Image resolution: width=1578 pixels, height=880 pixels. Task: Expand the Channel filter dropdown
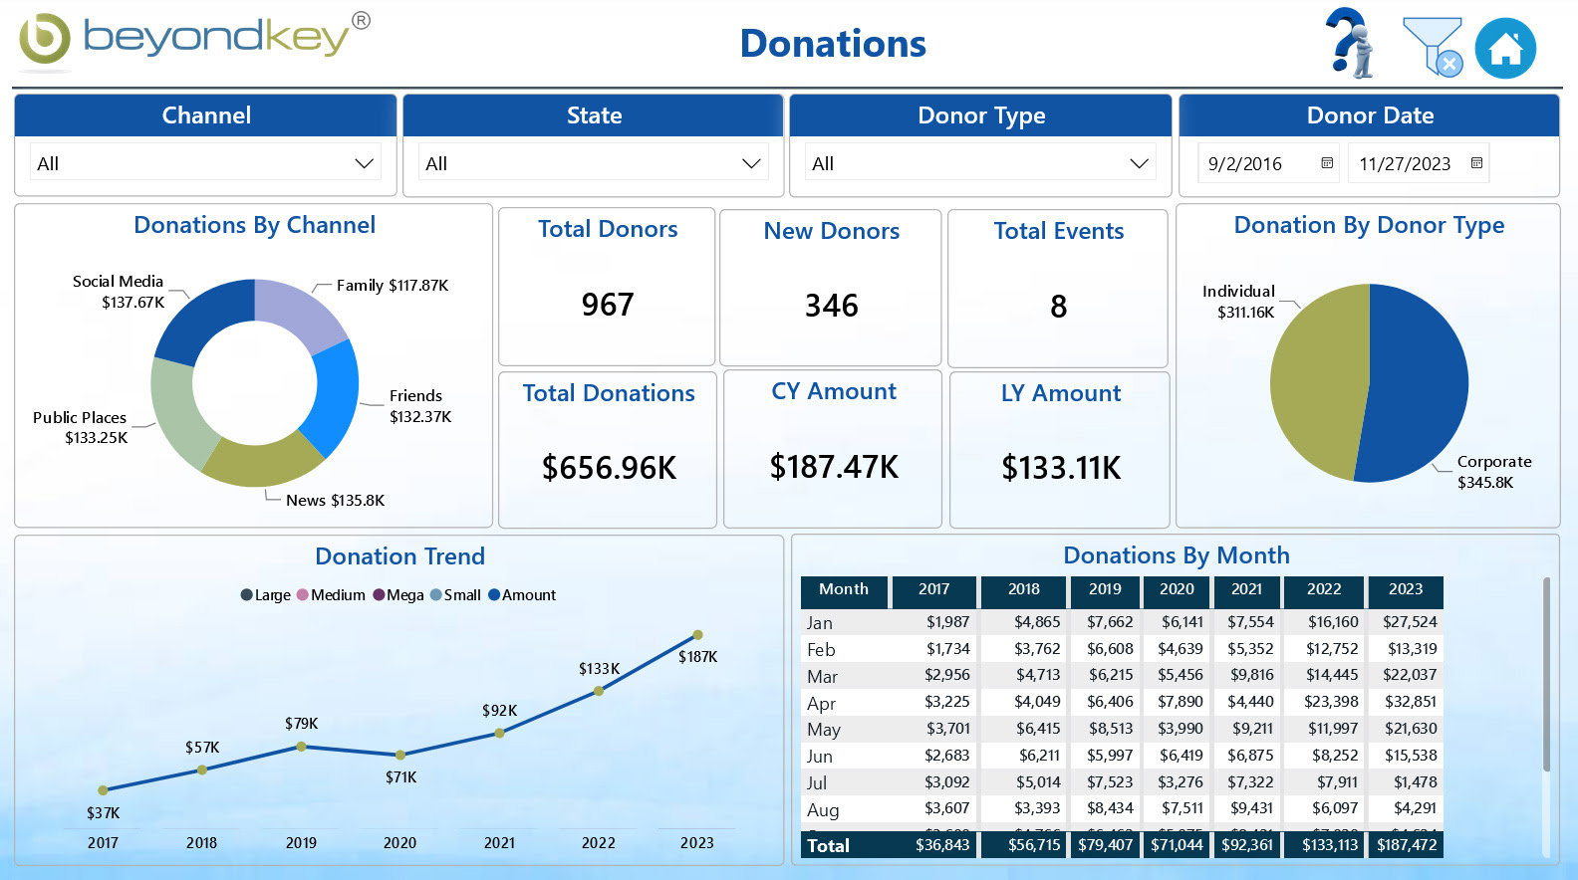(364, 163)
